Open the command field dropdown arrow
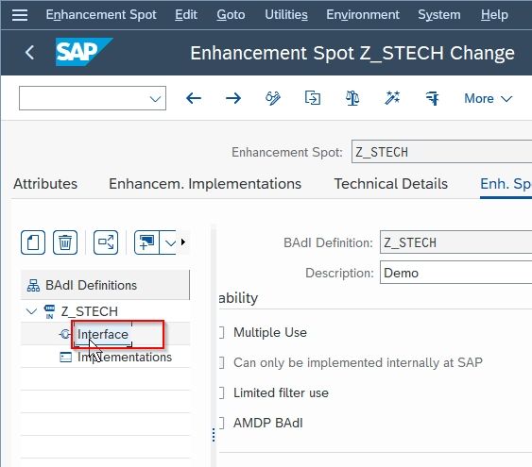 coord(155,99)
